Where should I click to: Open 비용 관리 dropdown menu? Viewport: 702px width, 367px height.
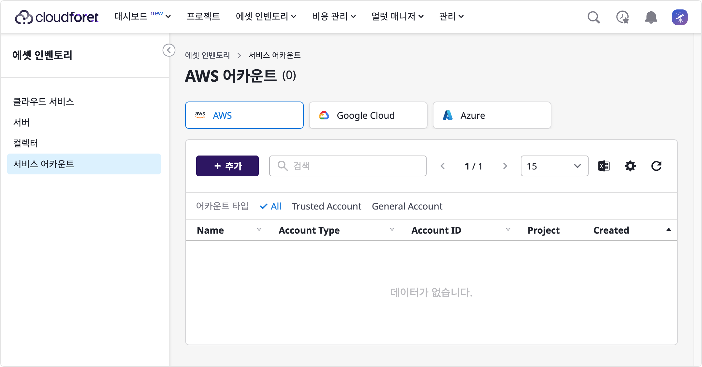(334, 16)
